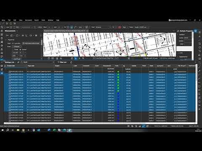Click the Markups List horizontal scrollbar
This screenshot has width=202, height=151.
click(100, 123)
